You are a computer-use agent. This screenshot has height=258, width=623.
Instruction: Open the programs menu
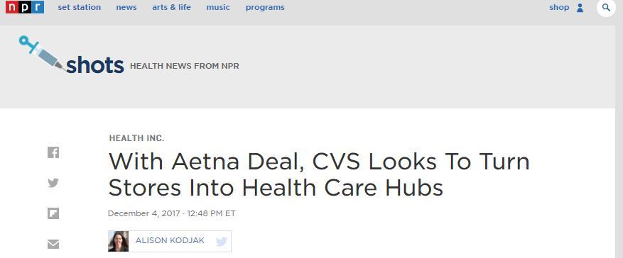(x=265, y=8)
